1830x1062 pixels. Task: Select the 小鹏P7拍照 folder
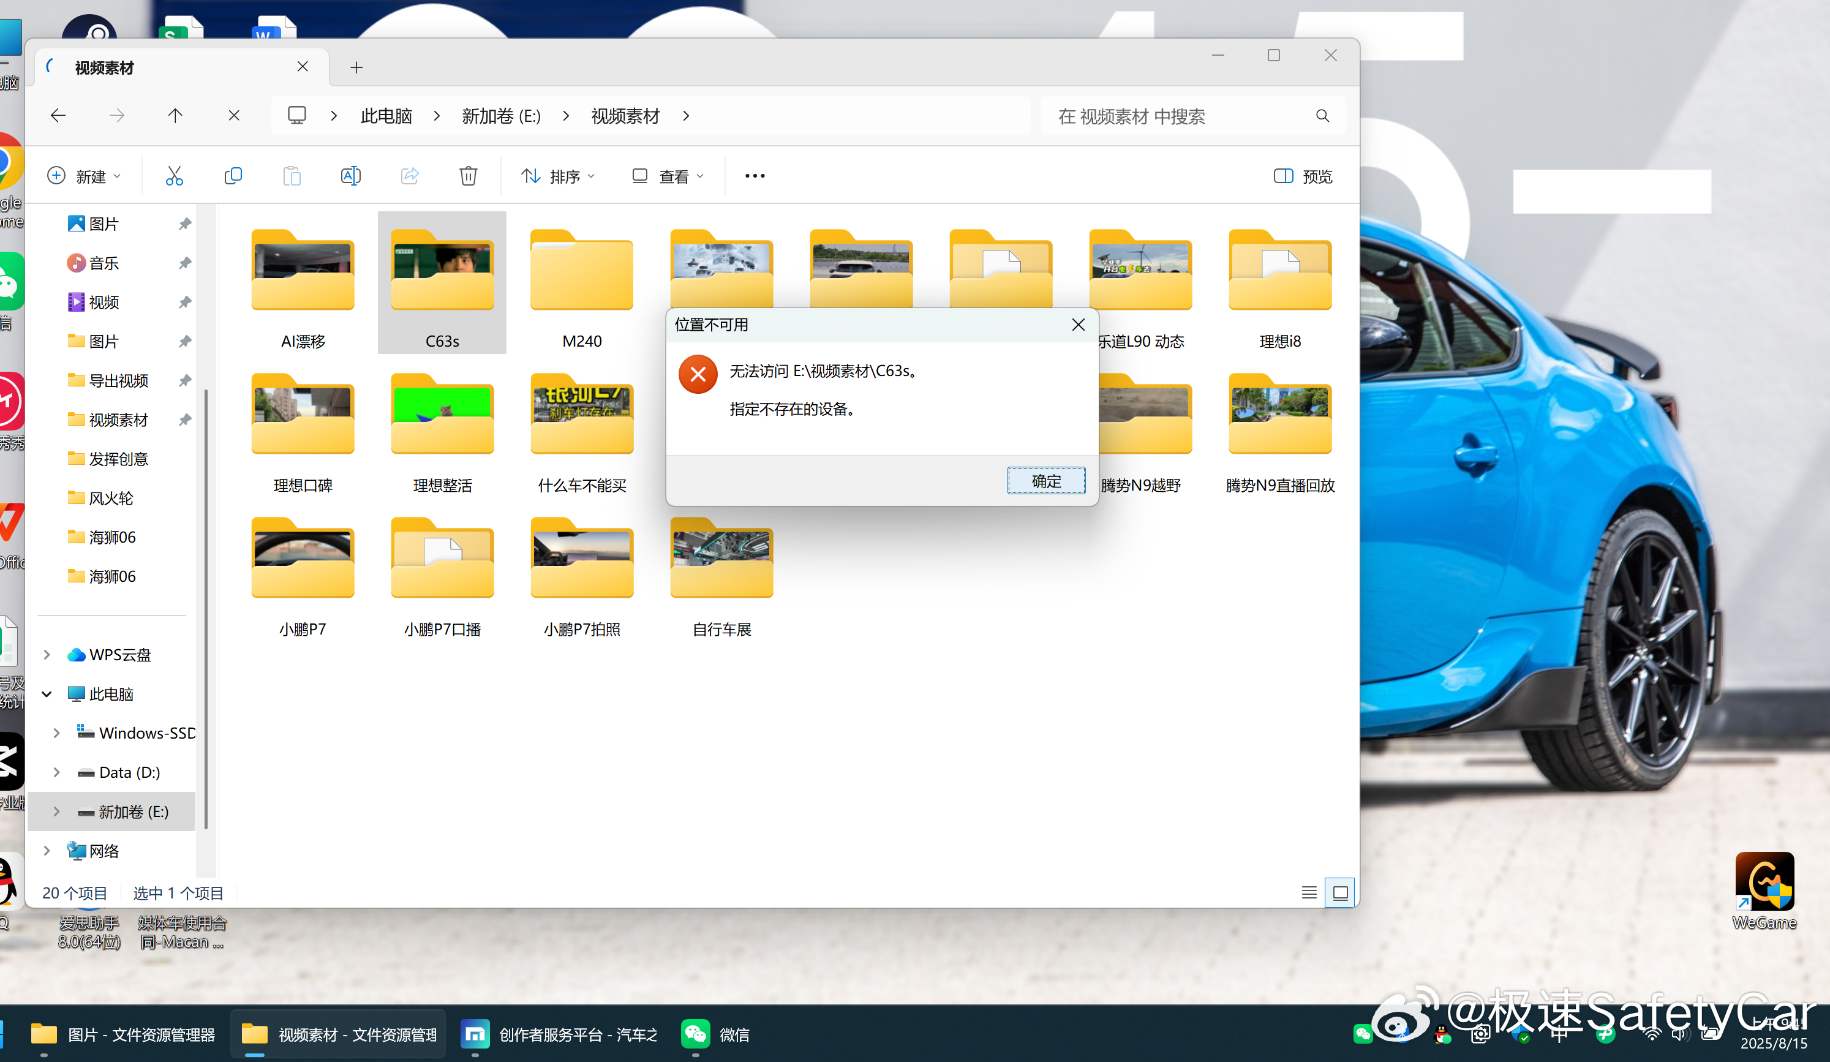582,571
